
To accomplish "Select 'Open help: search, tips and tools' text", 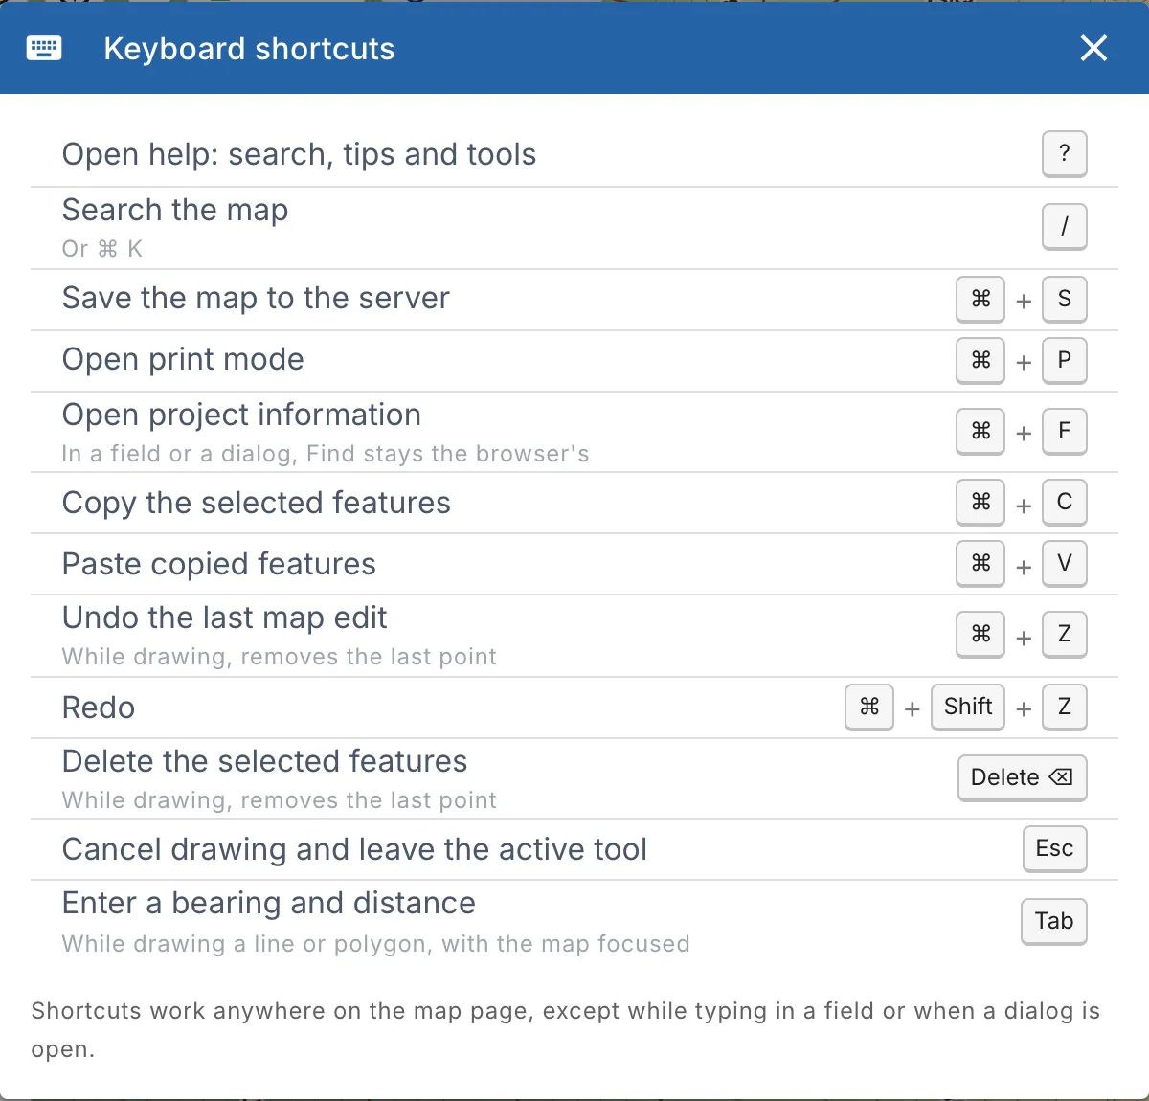I will click(x=299, y=155).
